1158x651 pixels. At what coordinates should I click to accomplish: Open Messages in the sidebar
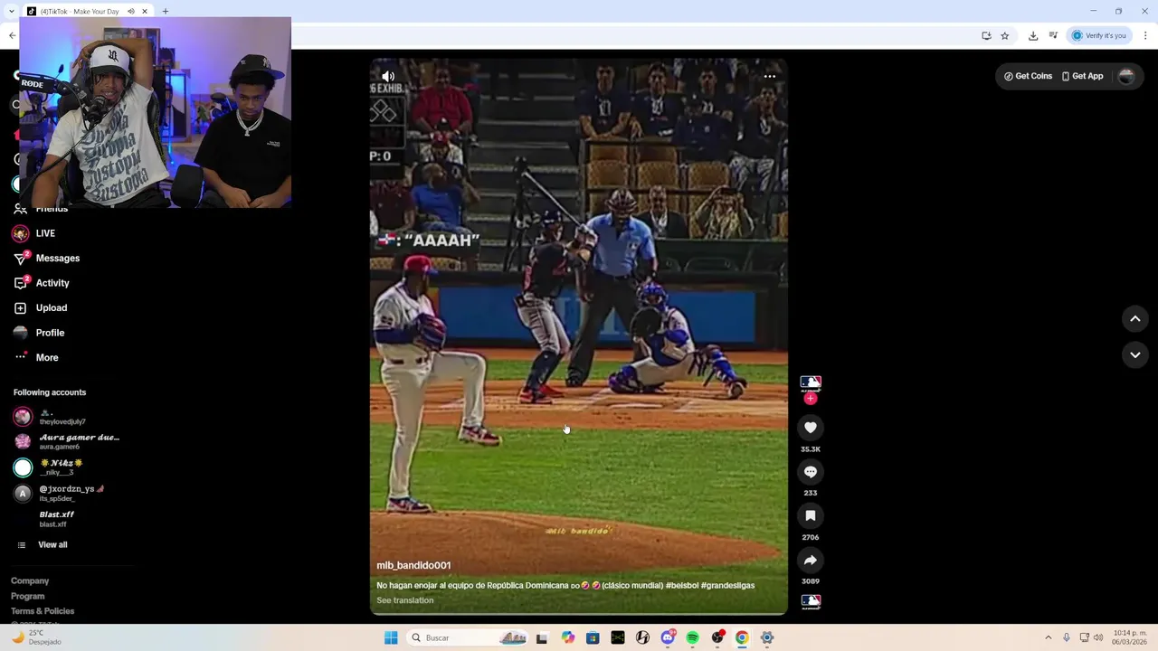(x=58, y=259)
